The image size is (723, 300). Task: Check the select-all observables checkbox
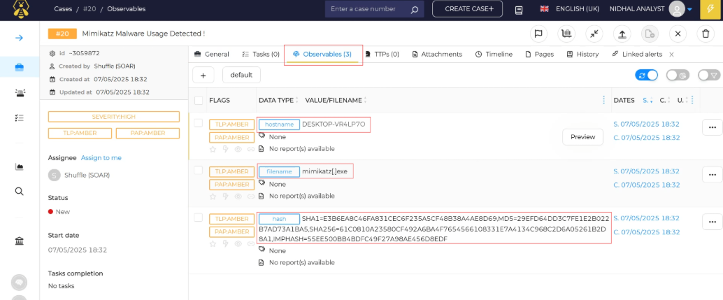pos(199,101)
